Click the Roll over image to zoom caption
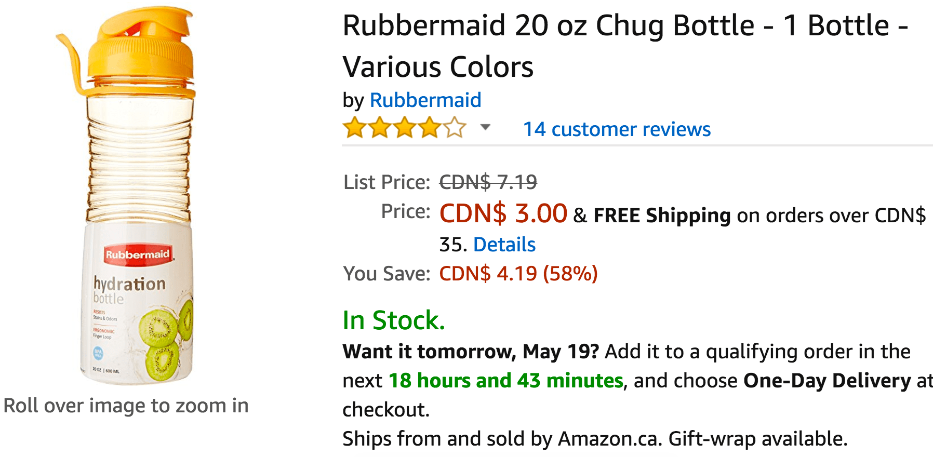 point(126,406)
